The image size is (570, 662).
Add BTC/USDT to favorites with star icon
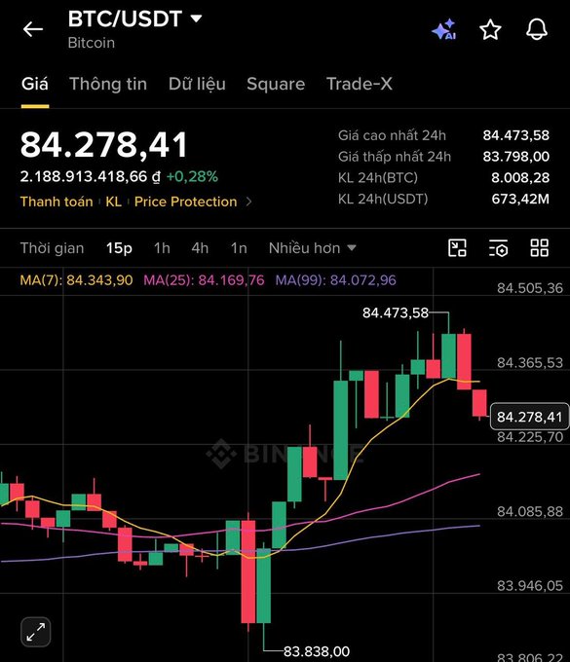[490, 29]
